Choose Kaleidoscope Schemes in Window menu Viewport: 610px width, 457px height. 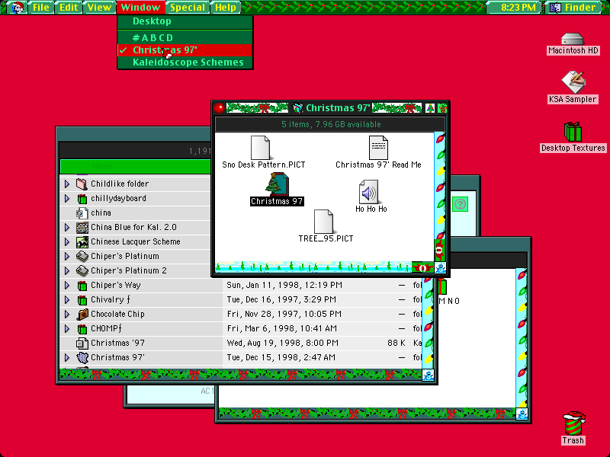185,62
